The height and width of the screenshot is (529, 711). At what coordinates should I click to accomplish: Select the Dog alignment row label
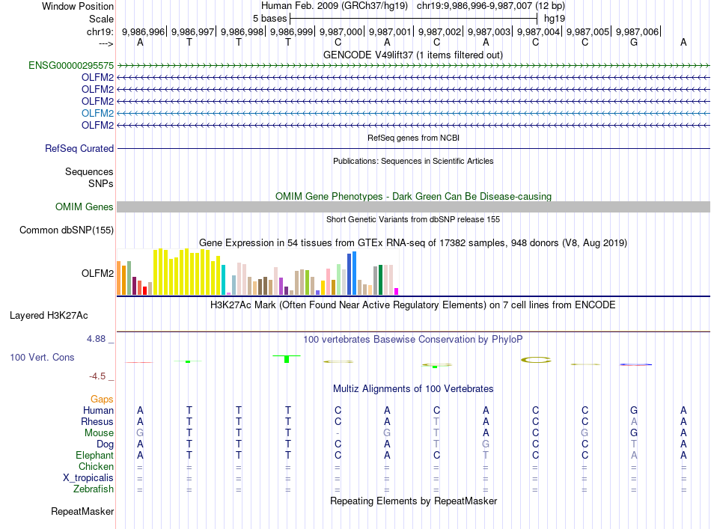coord(105,444)
